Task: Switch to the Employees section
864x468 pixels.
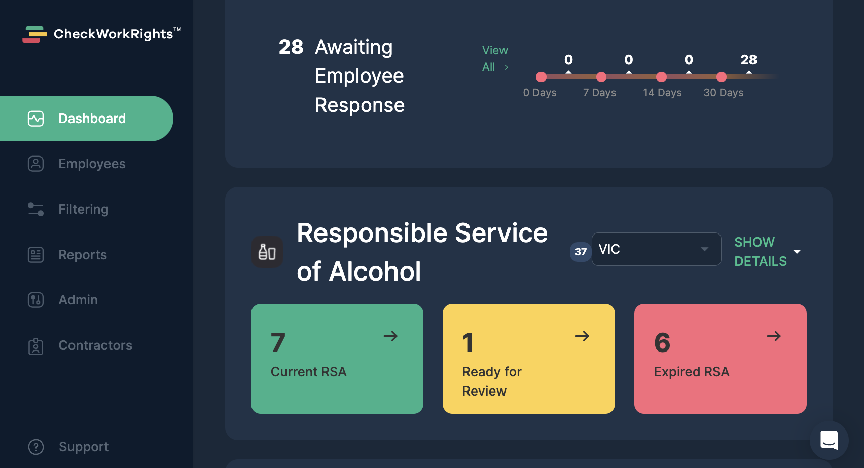Action: click(x=92, y=164)
